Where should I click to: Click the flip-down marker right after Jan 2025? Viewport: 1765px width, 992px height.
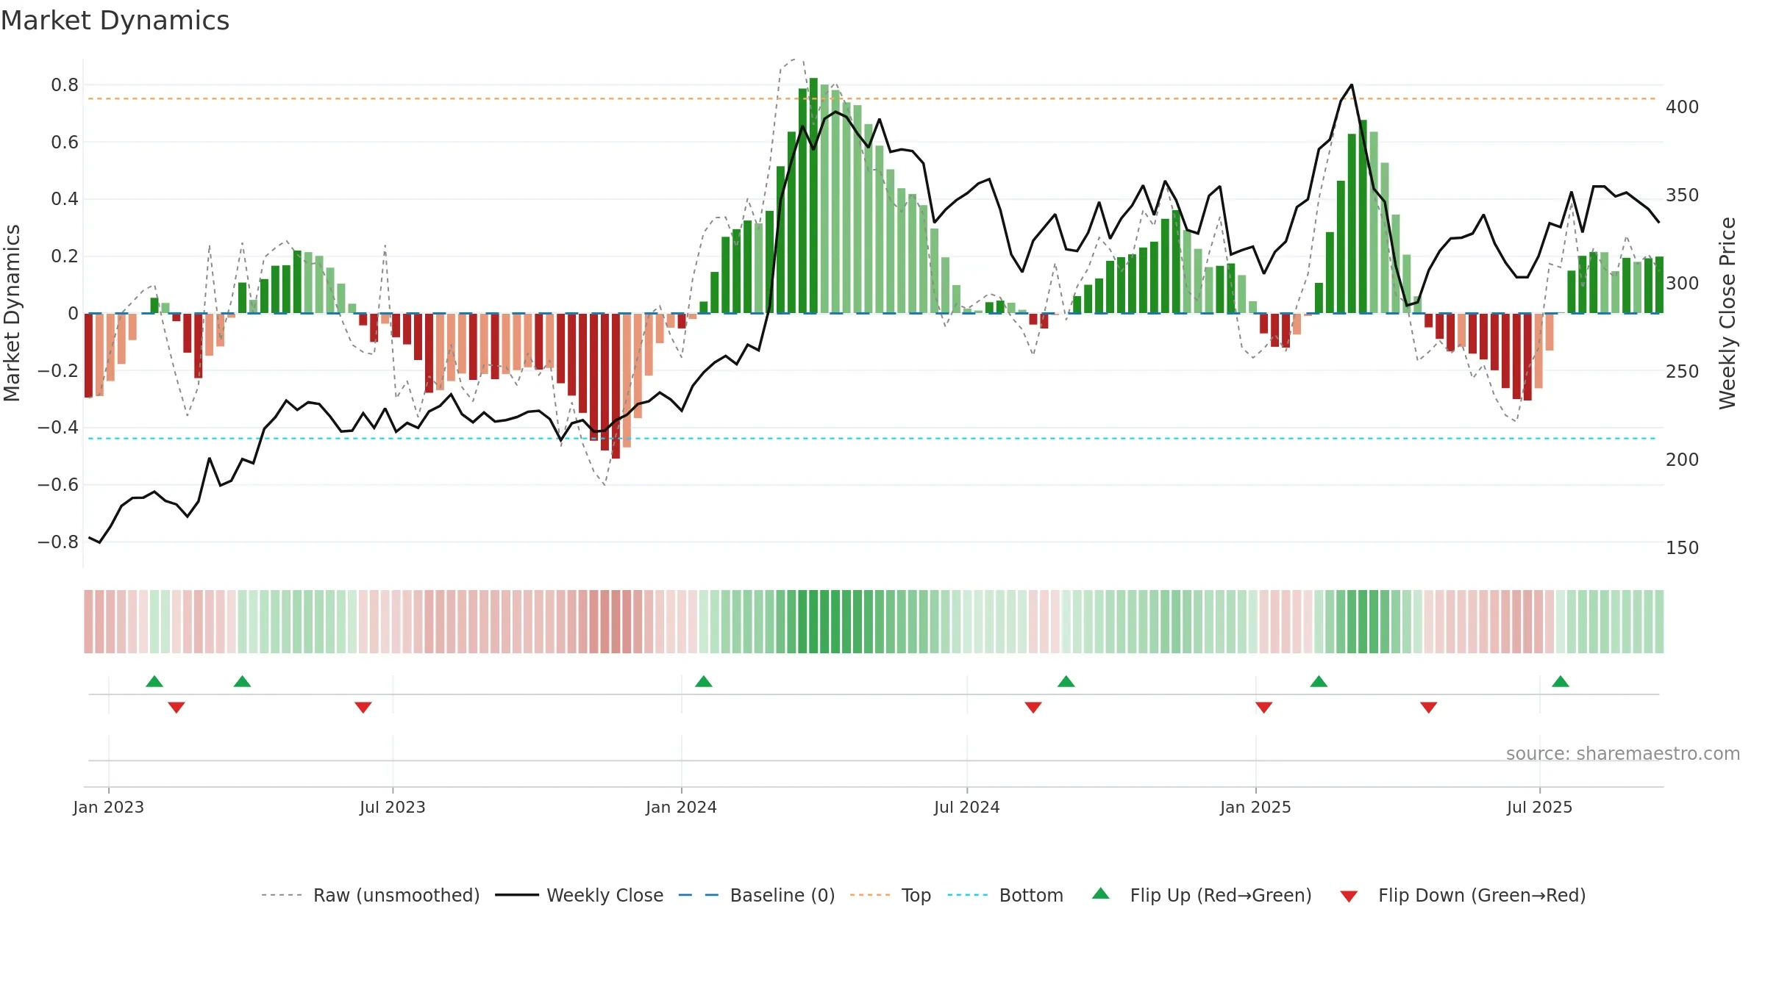click(1264, 707)
